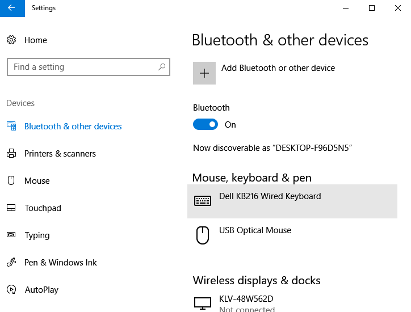Open AutoPlay settings
This screenshot has height=312, width=411.
41,290
